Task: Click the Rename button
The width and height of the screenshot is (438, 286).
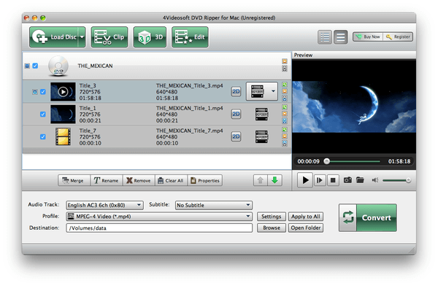Action: point(107,180)
